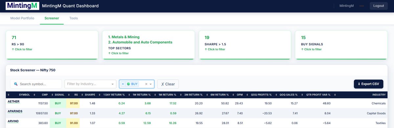Filter by the Top Sectors card
This screenshot has height=128, width=394.
point(148,45)
